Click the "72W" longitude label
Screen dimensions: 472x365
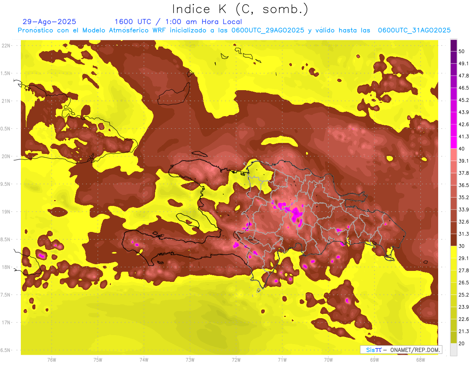[236, 360]
